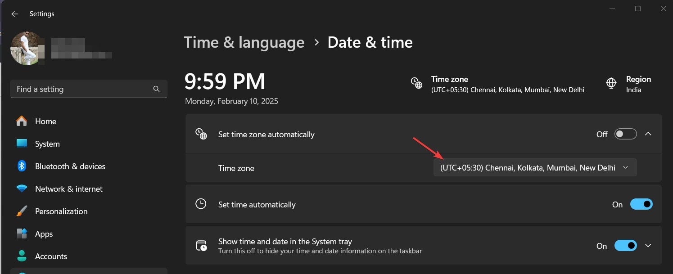Open Network & internet via its Wi-Fi icon
This screenshot has height=274, width=673.
click(x=21, y=189)
